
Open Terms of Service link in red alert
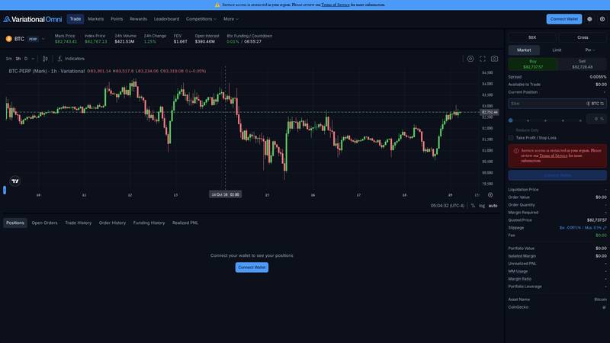554,155
